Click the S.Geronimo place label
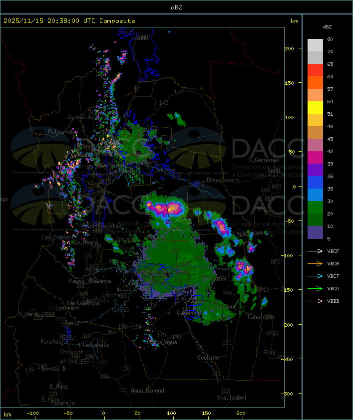This screenshot has width=353, height=420. tap(264, 160)
